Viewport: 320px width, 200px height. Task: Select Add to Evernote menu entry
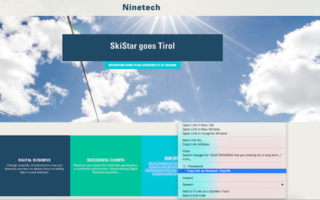232,195
